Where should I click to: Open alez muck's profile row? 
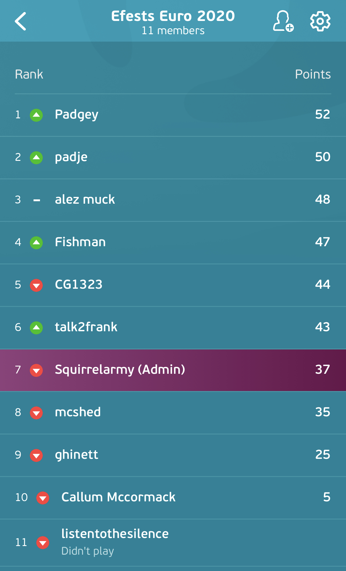pos(173,200)
